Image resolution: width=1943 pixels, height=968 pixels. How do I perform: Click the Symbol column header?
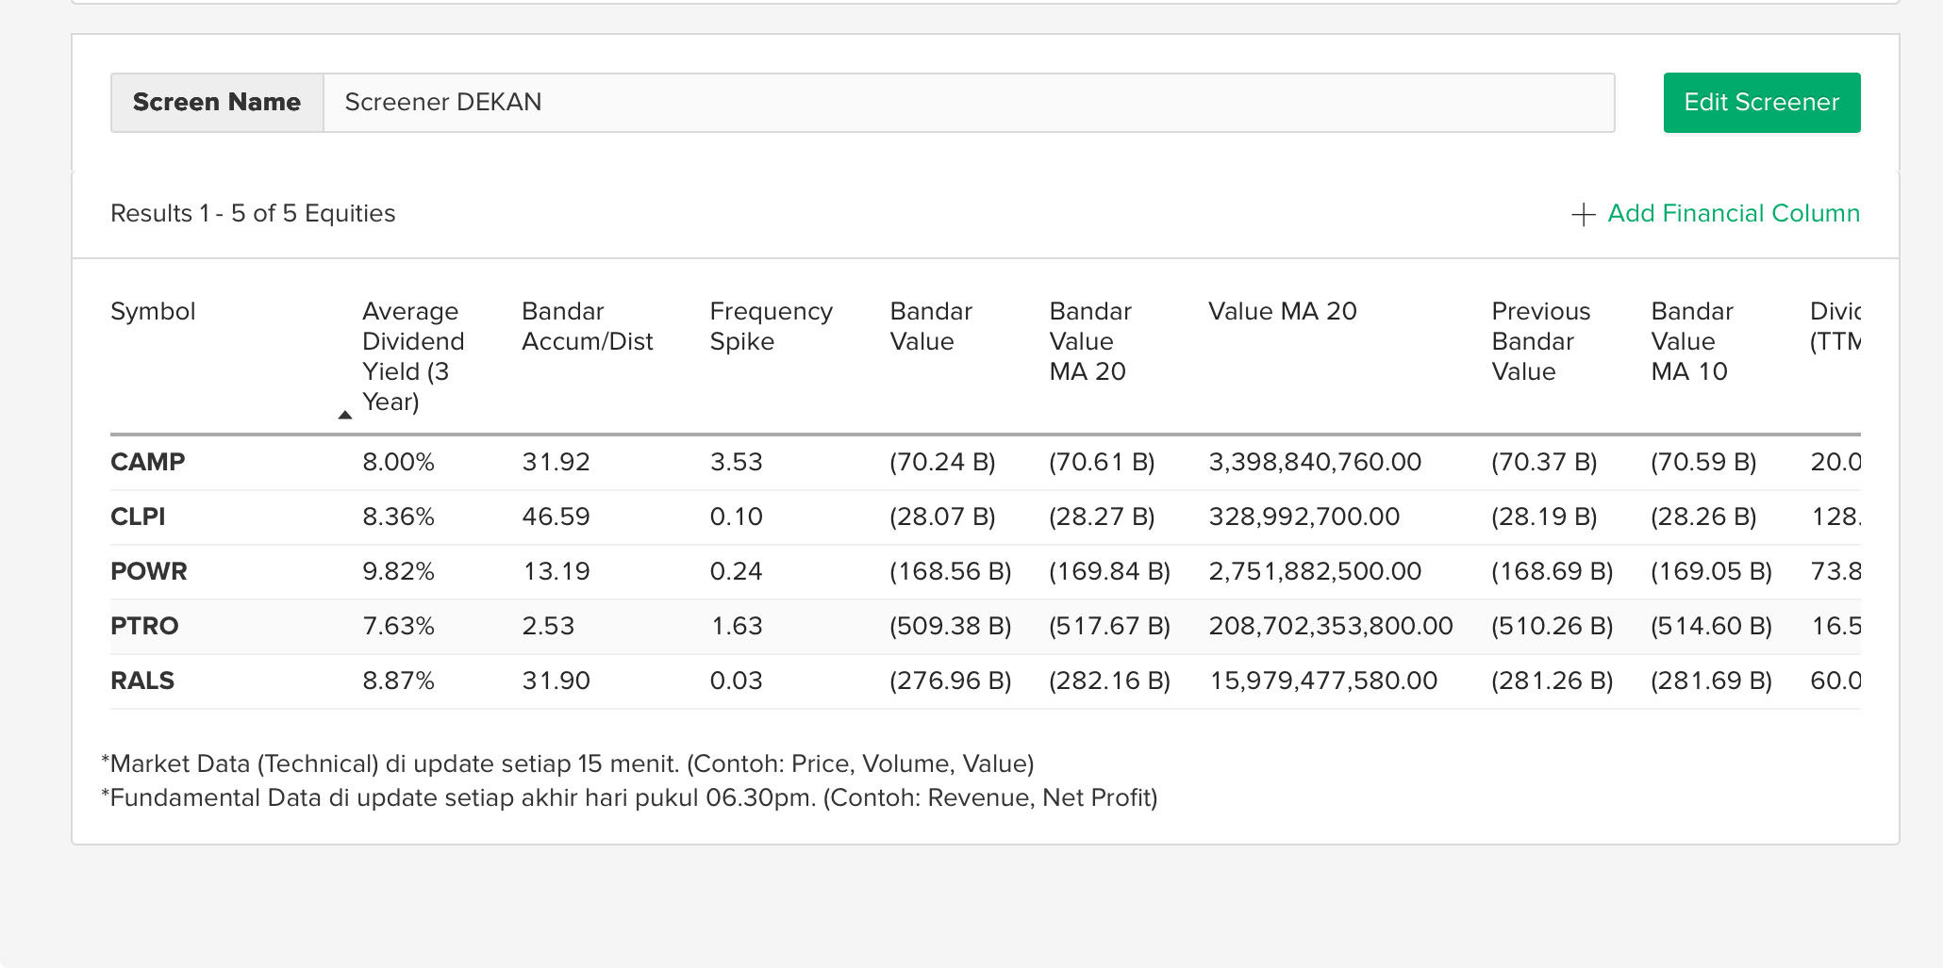click(x=153, y=311)
